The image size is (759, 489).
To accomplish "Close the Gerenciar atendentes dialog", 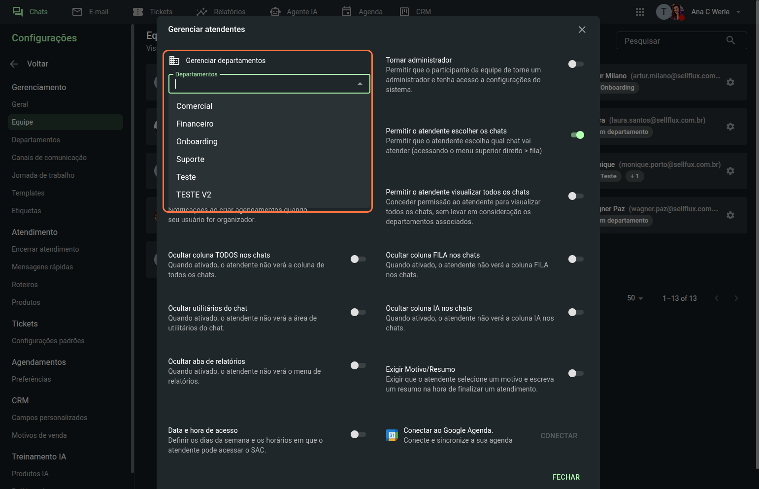I will pos(582,30).
